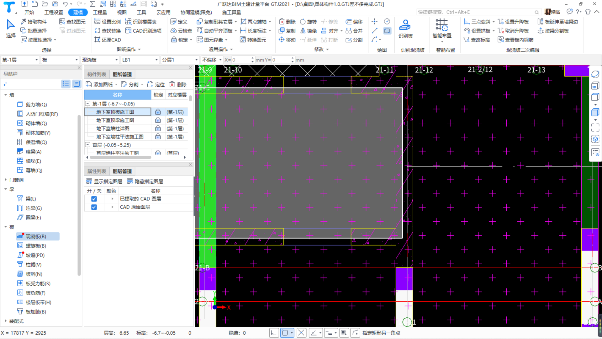Viewport: 602px width, 339px height.
Task: Open the LB1 component dropdown
Action: [140, 60]
